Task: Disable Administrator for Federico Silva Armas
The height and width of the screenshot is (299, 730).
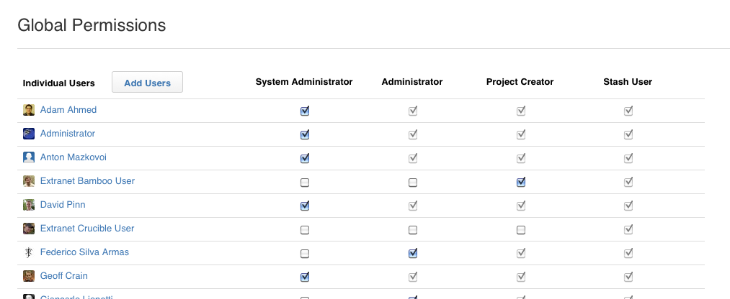Action: 412,253
